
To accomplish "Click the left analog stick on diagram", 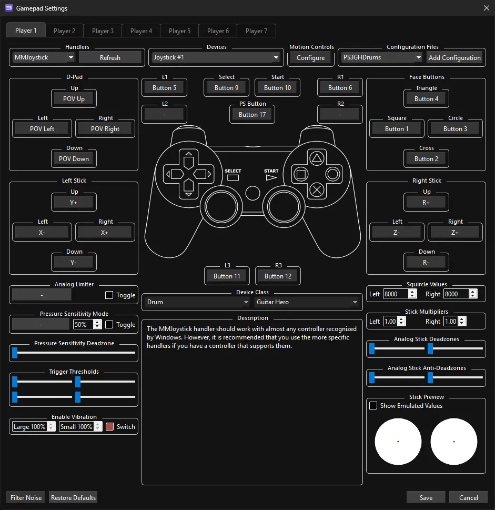I will tap(221, 205).
